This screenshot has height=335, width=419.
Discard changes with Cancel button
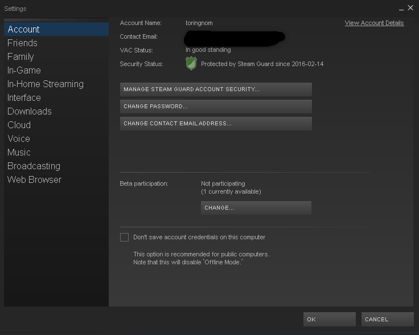click(x=388, y=319)
